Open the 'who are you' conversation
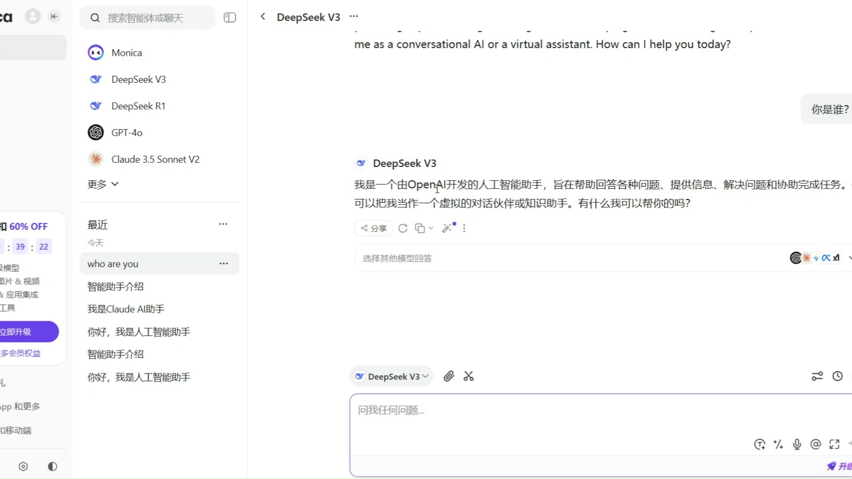The width and height of the screenshot is (852, 479). 159,264
